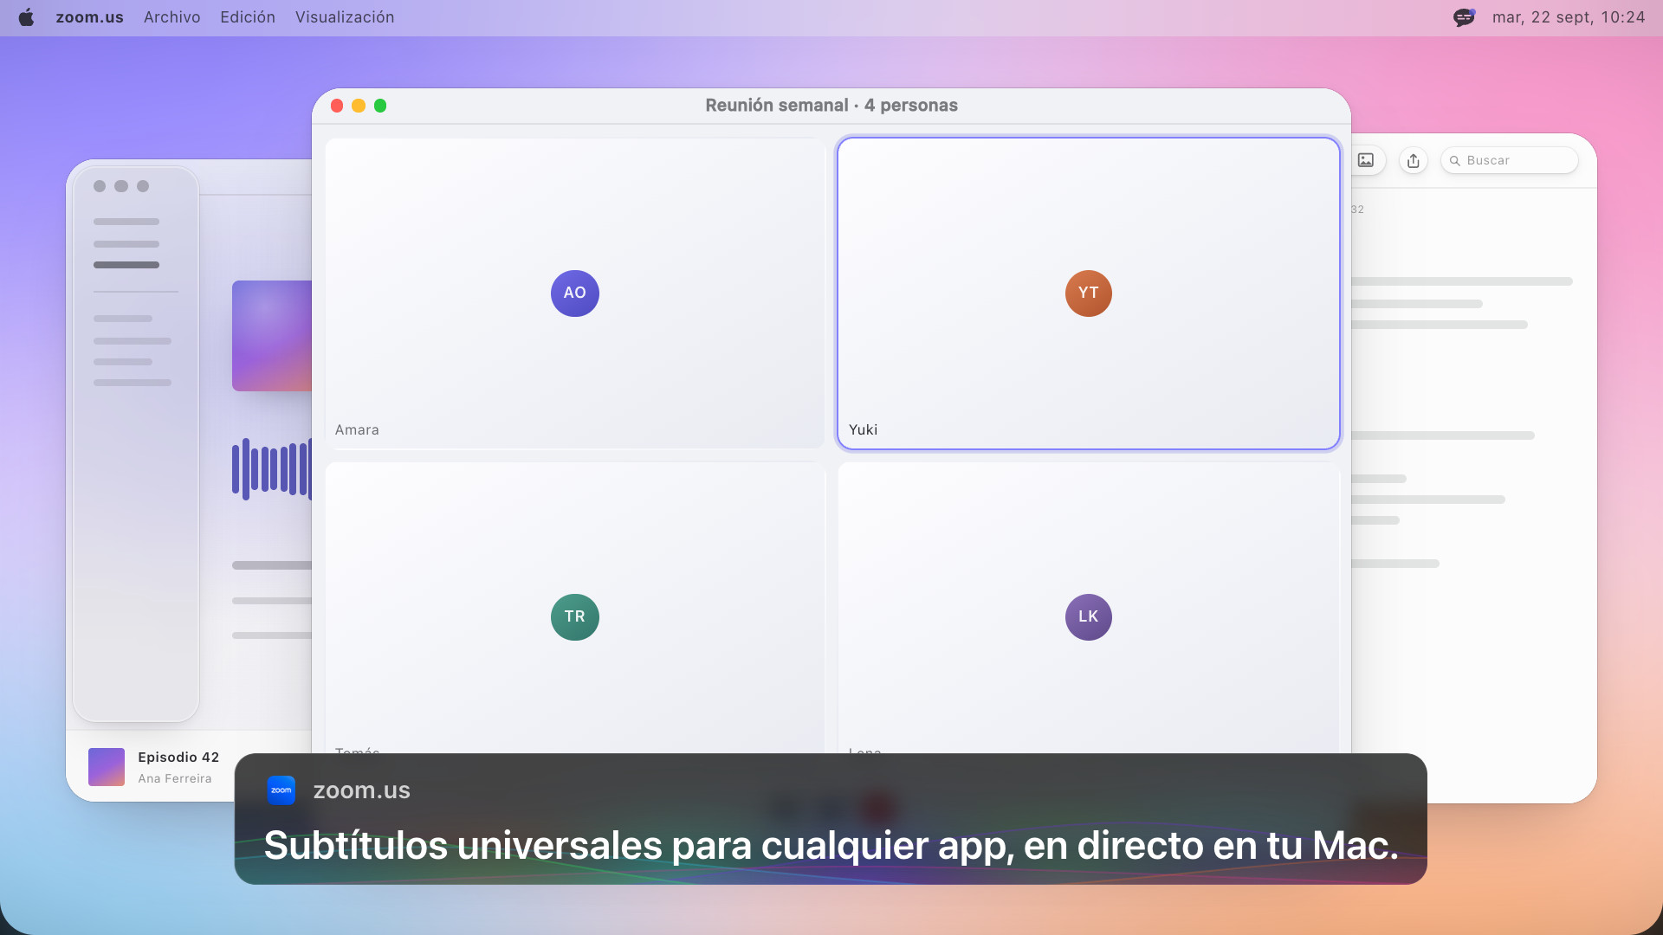This screenshot has width=1663, height=935.
Task: Click the Yuki name label
Action: (863, 429)
